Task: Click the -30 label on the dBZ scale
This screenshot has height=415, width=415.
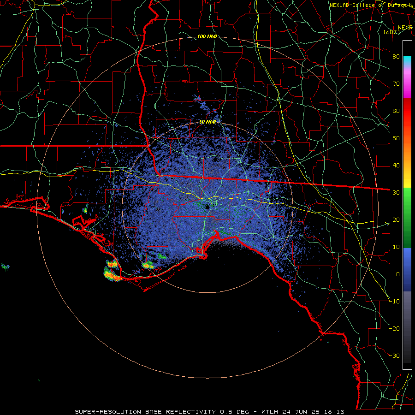Action: tap(394, 356)
